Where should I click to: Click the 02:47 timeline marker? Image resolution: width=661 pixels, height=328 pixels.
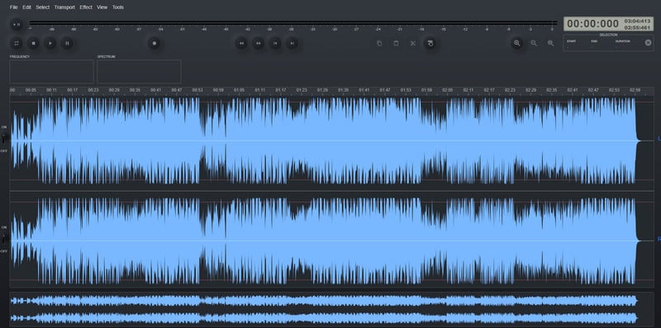[593, 90]
